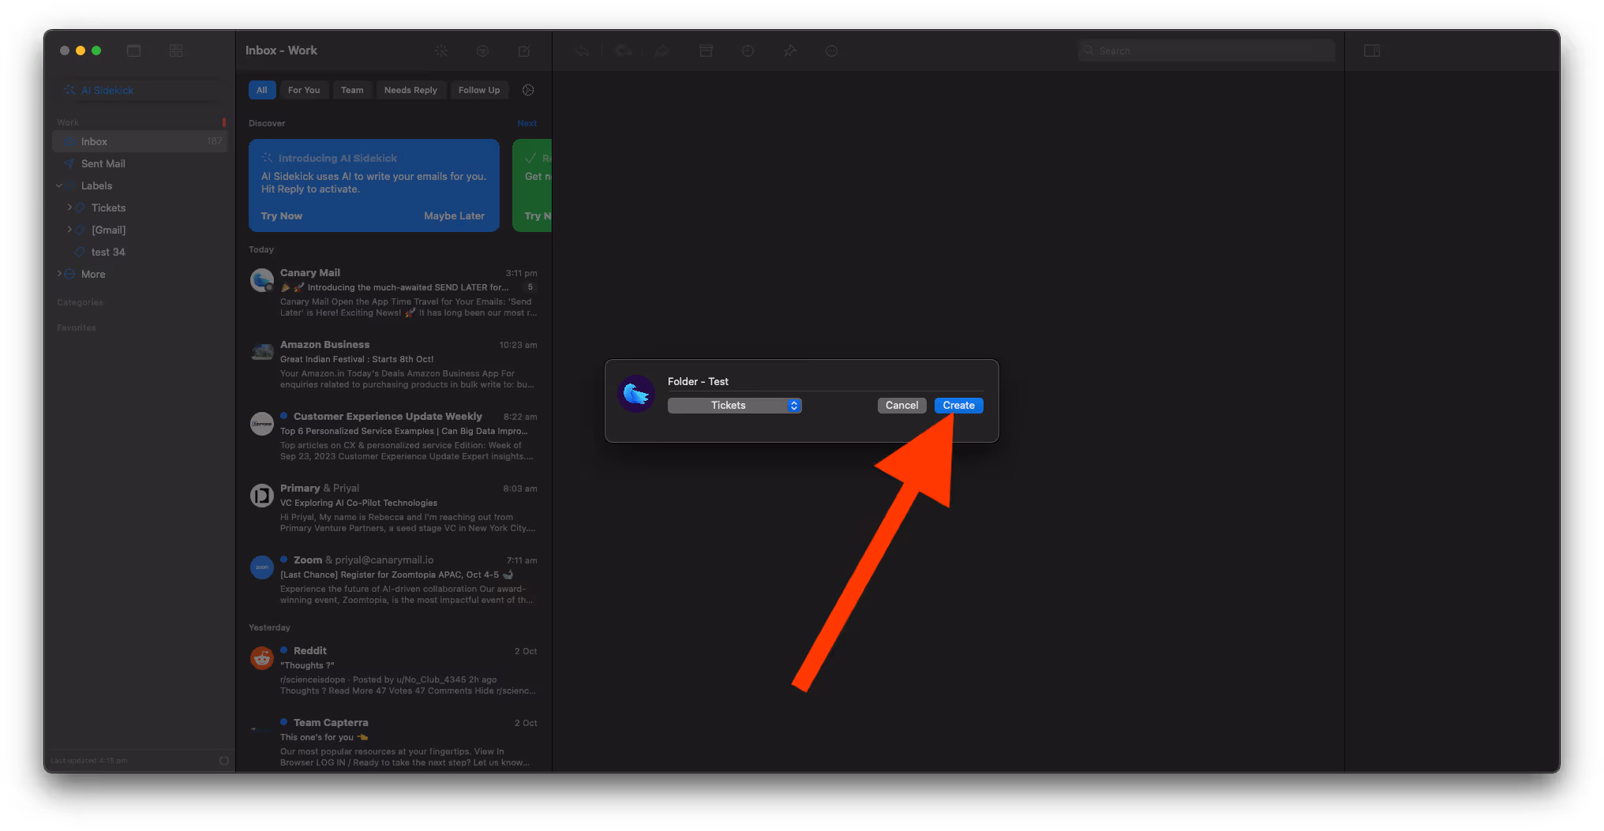The image size is (1604, 831).
Task: Cancel the new folder dialog
Action: (901, 405)
